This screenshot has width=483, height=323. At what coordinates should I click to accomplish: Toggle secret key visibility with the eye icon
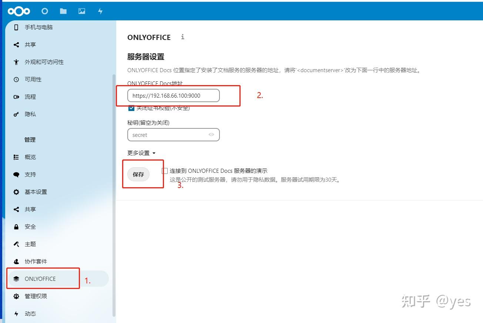(211, 135)
